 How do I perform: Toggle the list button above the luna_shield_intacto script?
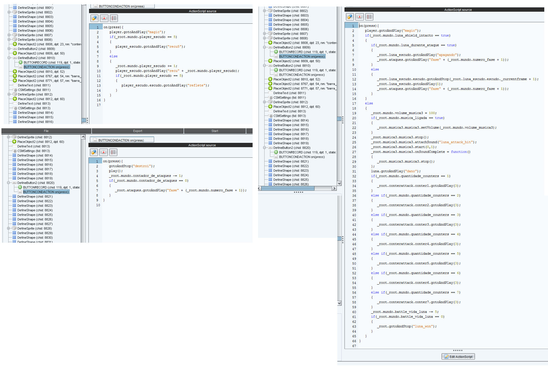[369, 17]
